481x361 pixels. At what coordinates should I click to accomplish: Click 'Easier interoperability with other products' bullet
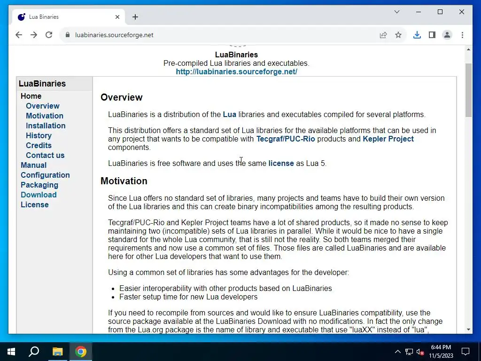coord(225,288)
